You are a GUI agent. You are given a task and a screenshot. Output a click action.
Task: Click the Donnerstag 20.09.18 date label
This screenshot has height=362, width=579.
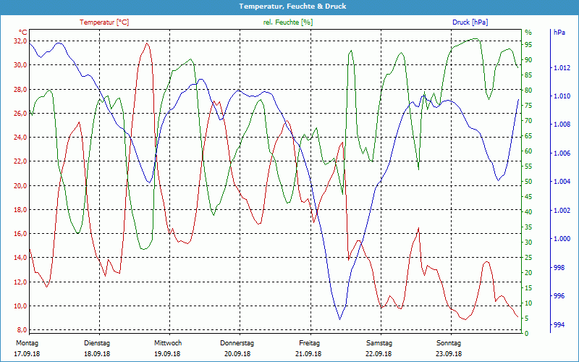point(237,348)
